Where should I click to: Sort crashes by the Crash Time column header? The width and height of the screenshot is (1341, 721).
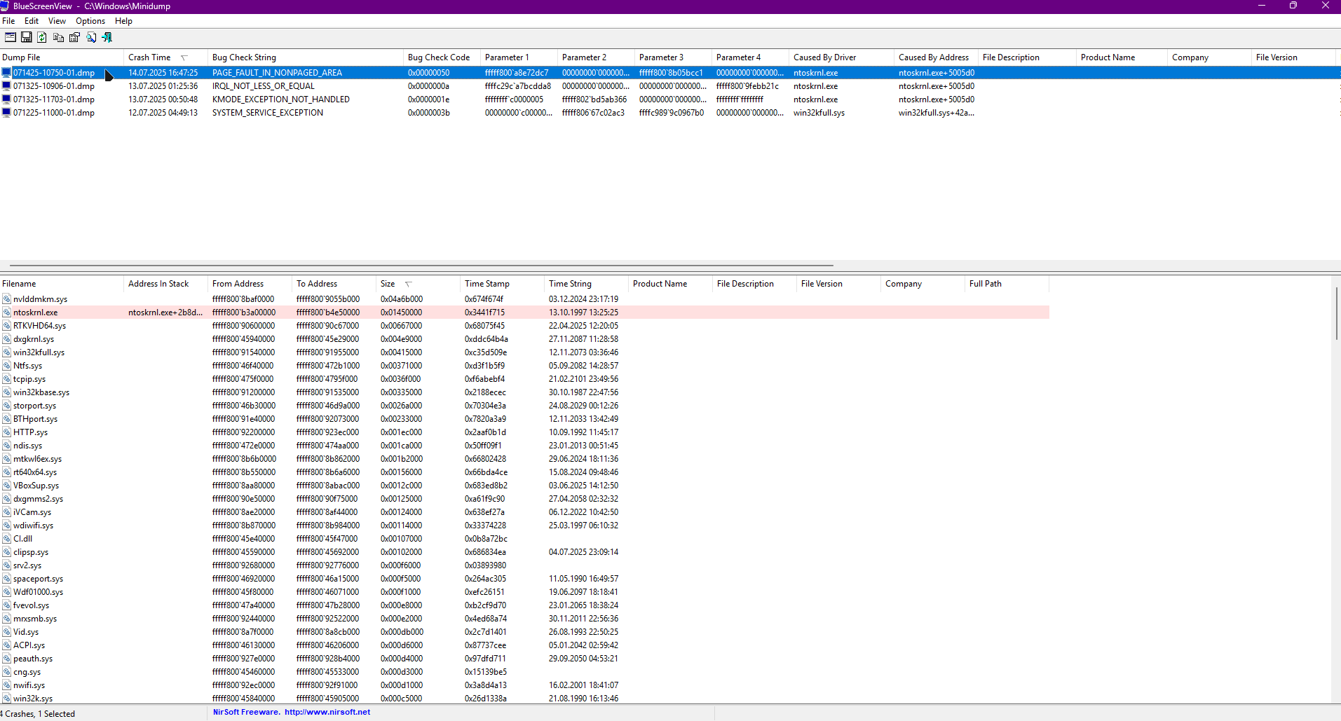(x=165, y=57)
